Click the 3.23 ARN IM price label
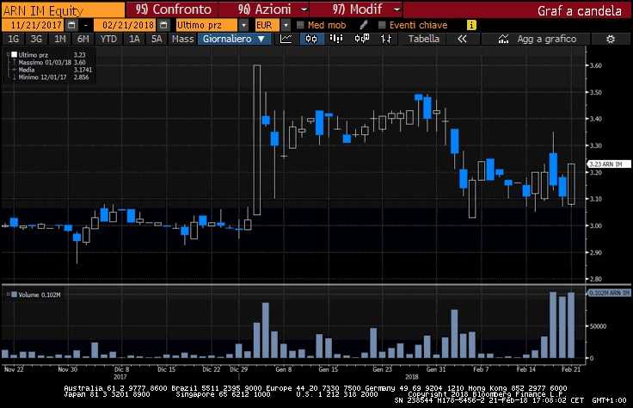The width and height of the screenshot is (633, 408). [x=608, y=164]
